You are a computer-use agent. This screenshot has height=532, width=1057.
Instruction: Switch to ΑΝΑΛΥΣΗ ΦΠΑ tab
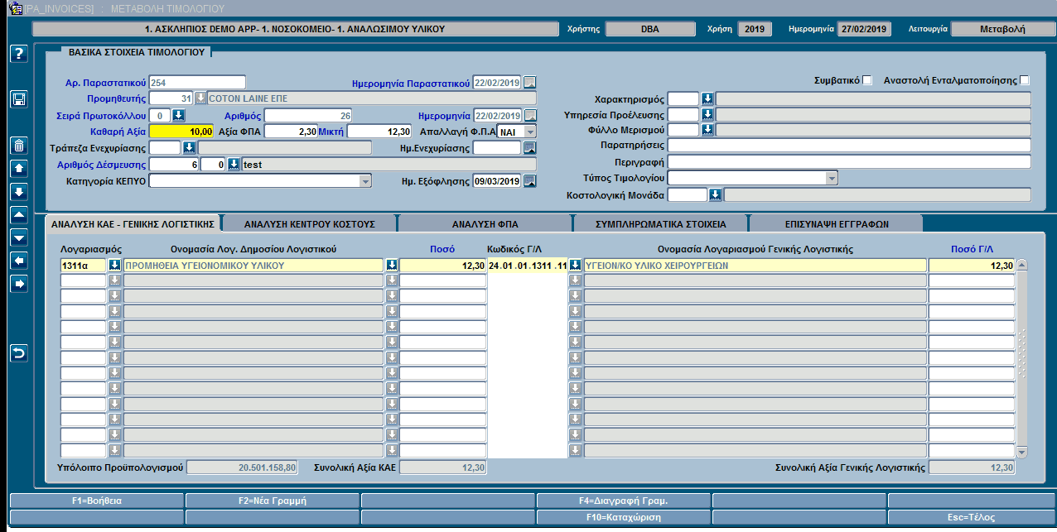[x=485, y=223]
